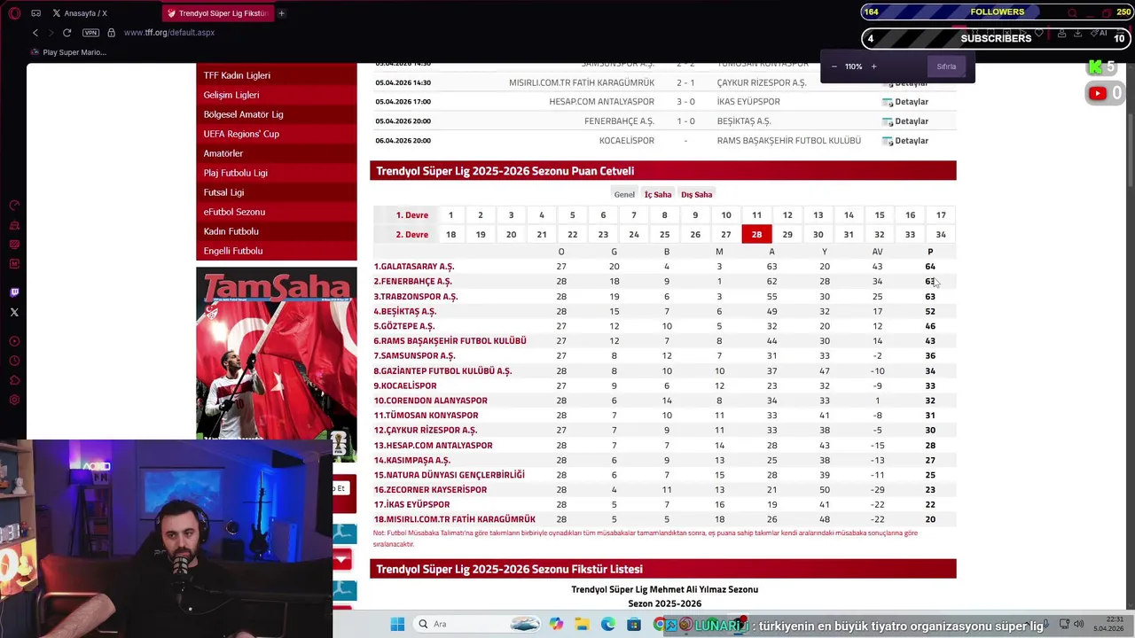This screenshot has width=1135, height=638.
Task: Click the YouTube icon in stream overlay
Action: tap(1098, 93)
